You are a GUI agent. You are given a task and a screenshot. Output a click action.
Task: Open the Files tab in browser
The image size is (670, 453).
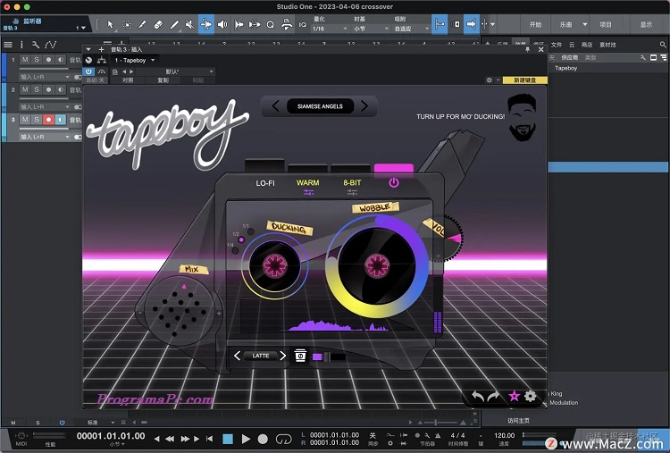(x=557, y=45)
